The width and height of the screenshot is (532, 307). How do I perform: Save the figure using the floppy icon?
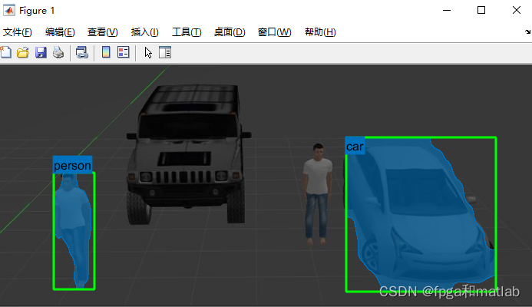click(41, 53)
